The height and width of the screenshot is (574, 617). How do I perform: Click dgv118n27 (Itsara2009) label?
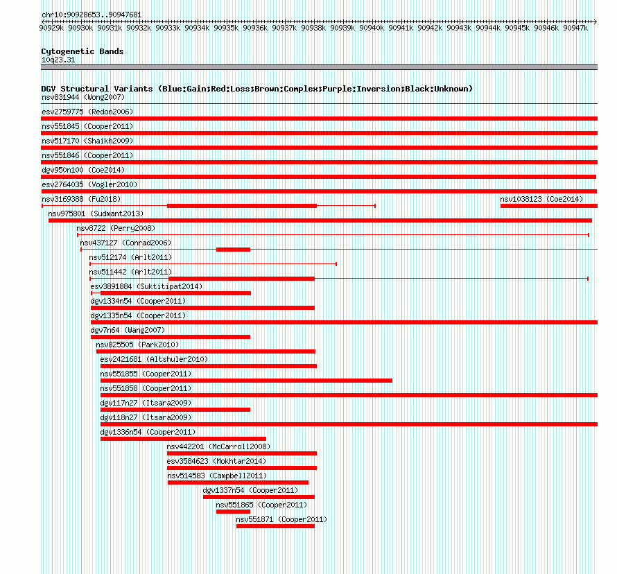point(146,417)
